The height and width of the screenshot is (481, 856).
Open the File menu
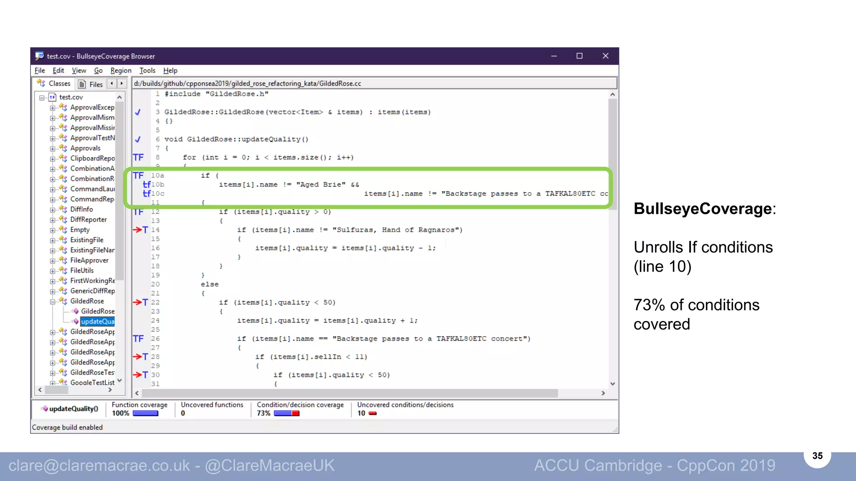40,71
